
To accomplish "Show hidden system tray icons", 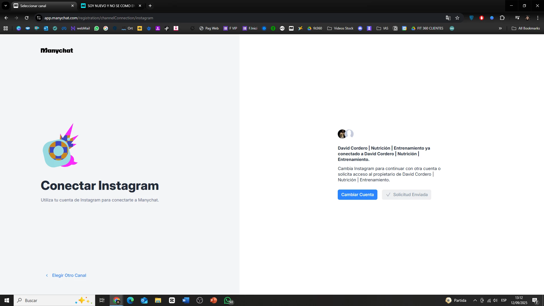I will coord(475,300).
